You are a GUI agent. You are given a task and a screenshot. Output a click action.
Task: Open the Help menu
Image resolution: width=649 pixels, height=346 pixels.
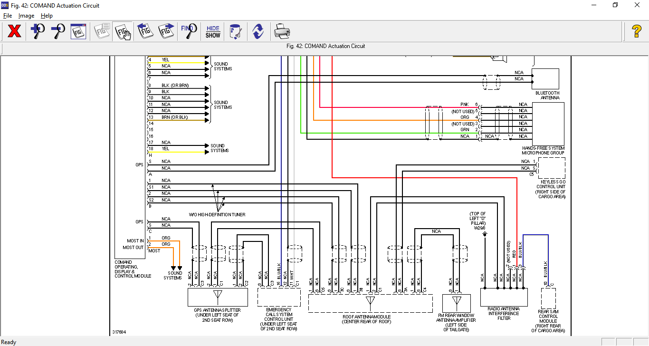[x=47, y=16]
